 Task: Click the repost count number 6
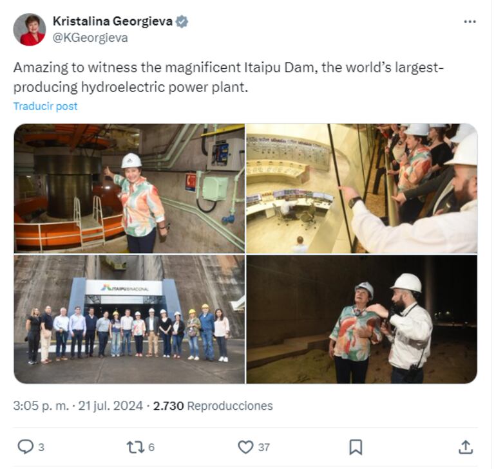[151, 447]
